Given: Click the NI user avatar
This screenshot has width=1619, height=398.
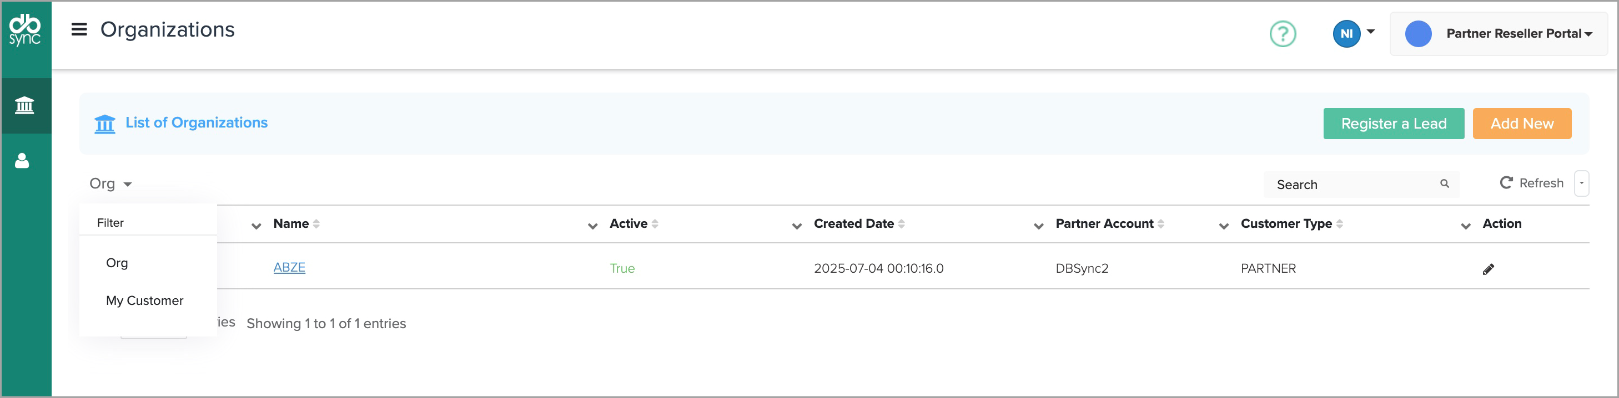Looking at the screenshot, I should pos(1346,34).
